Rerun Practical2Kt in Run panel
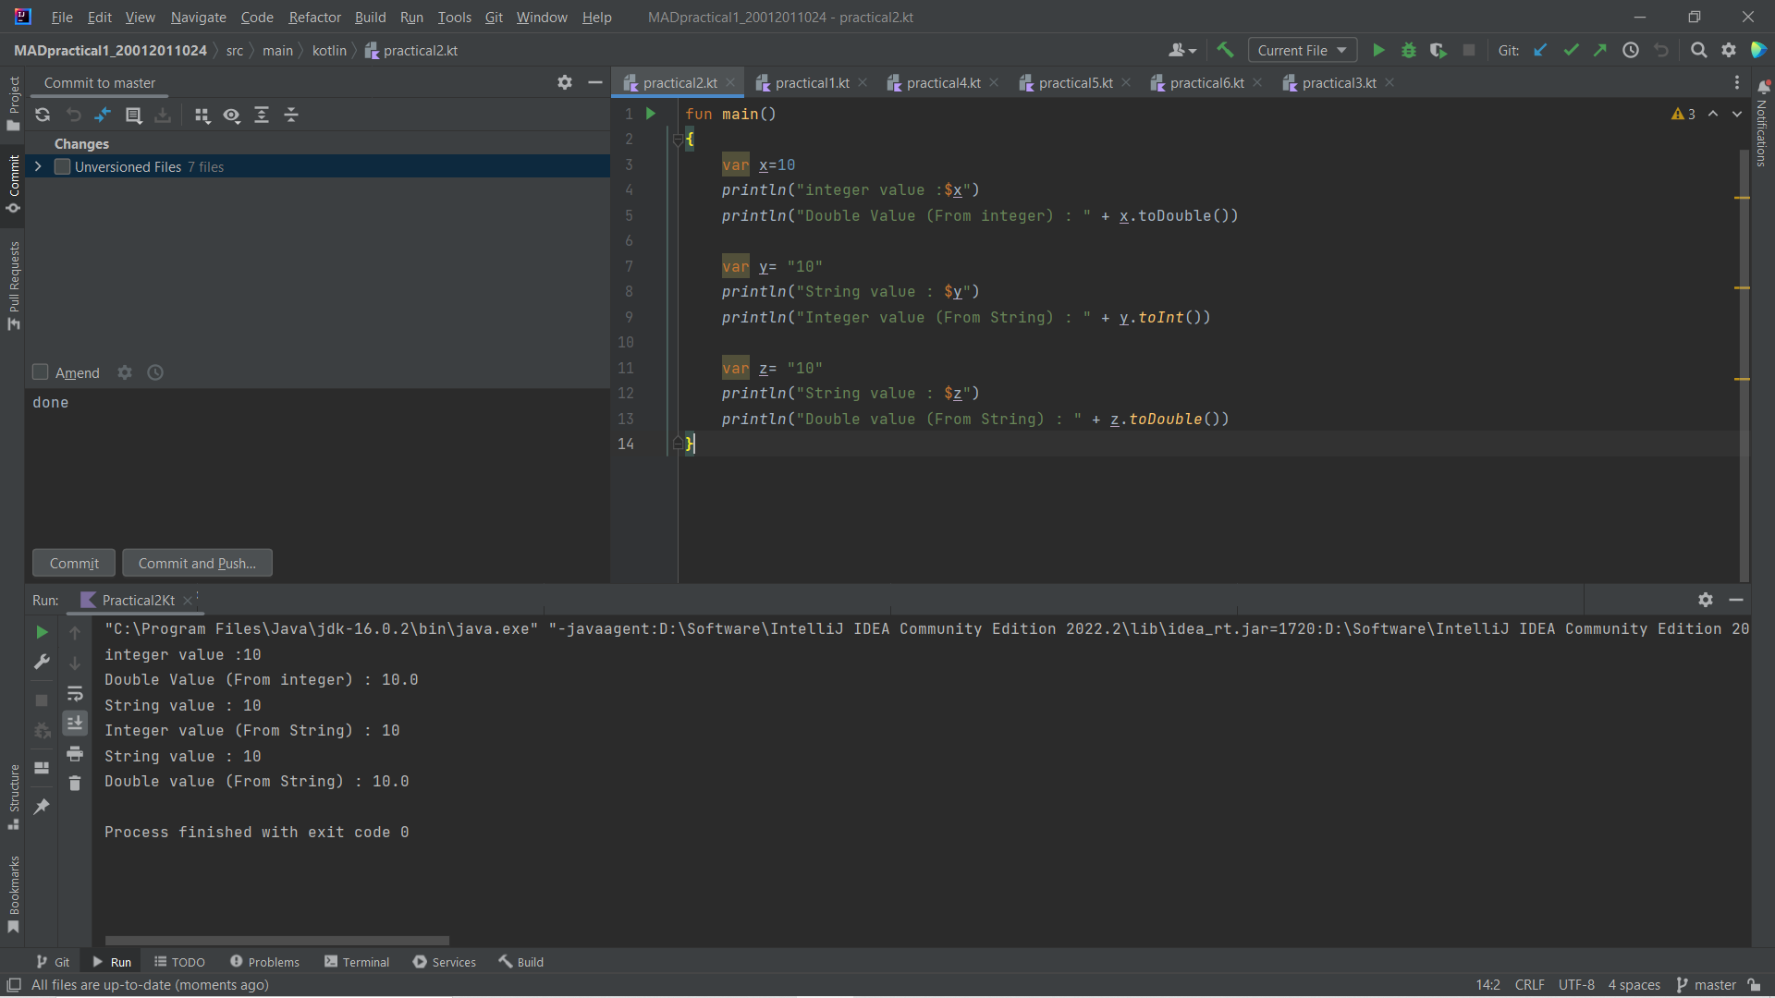This screenshot has height=998, width=1775. point(42,632)
